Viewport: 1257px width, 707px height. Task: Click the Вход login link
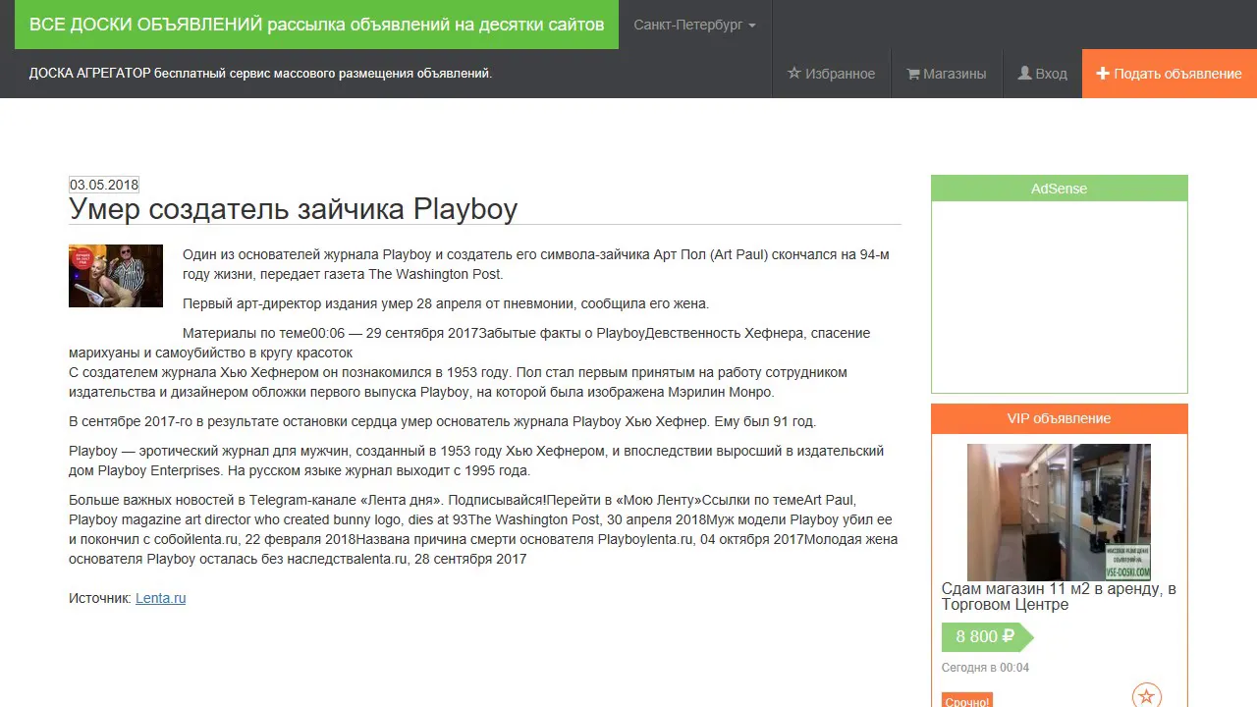[1042, 74]
